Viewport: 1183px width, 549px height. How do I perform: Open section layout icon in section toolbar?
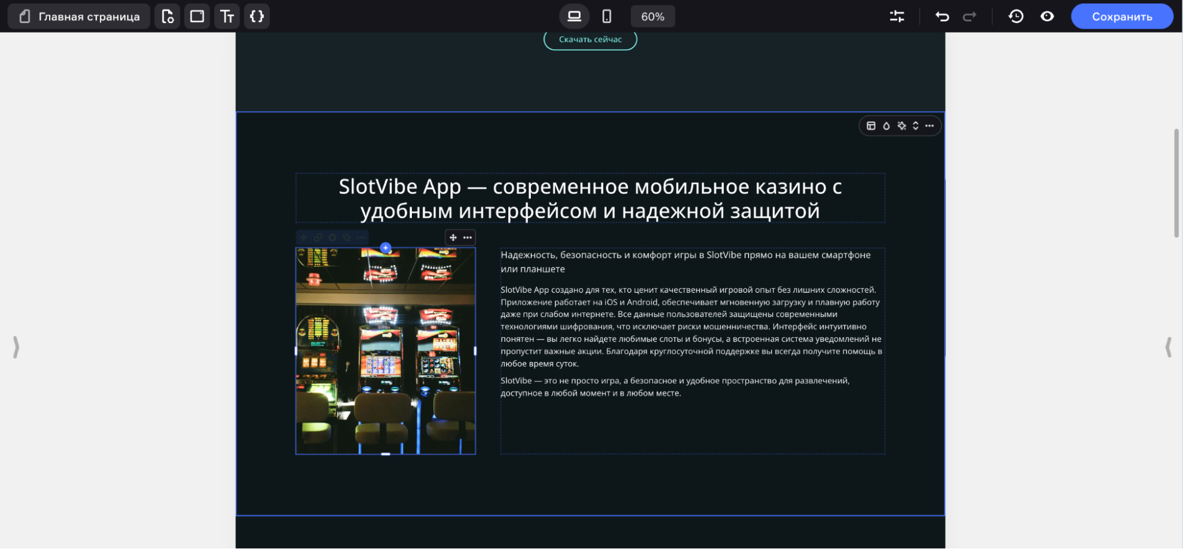(x=871, y=125)
